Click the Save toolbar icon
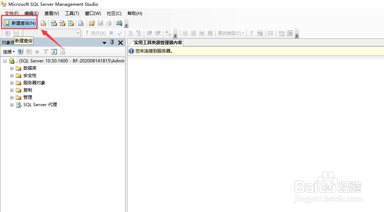Image resolution: width=384 pixels, height=212 pixels. (x=100, y=23)
